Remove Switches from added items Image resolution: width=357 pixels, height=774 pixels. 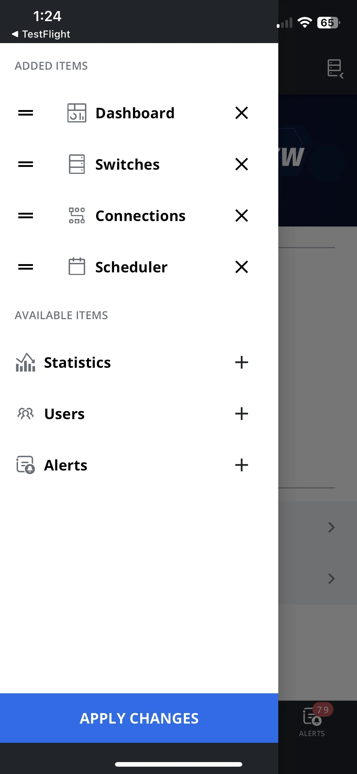coord(242,164)
